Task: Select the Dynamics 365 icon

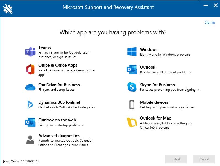Action: 30,105
